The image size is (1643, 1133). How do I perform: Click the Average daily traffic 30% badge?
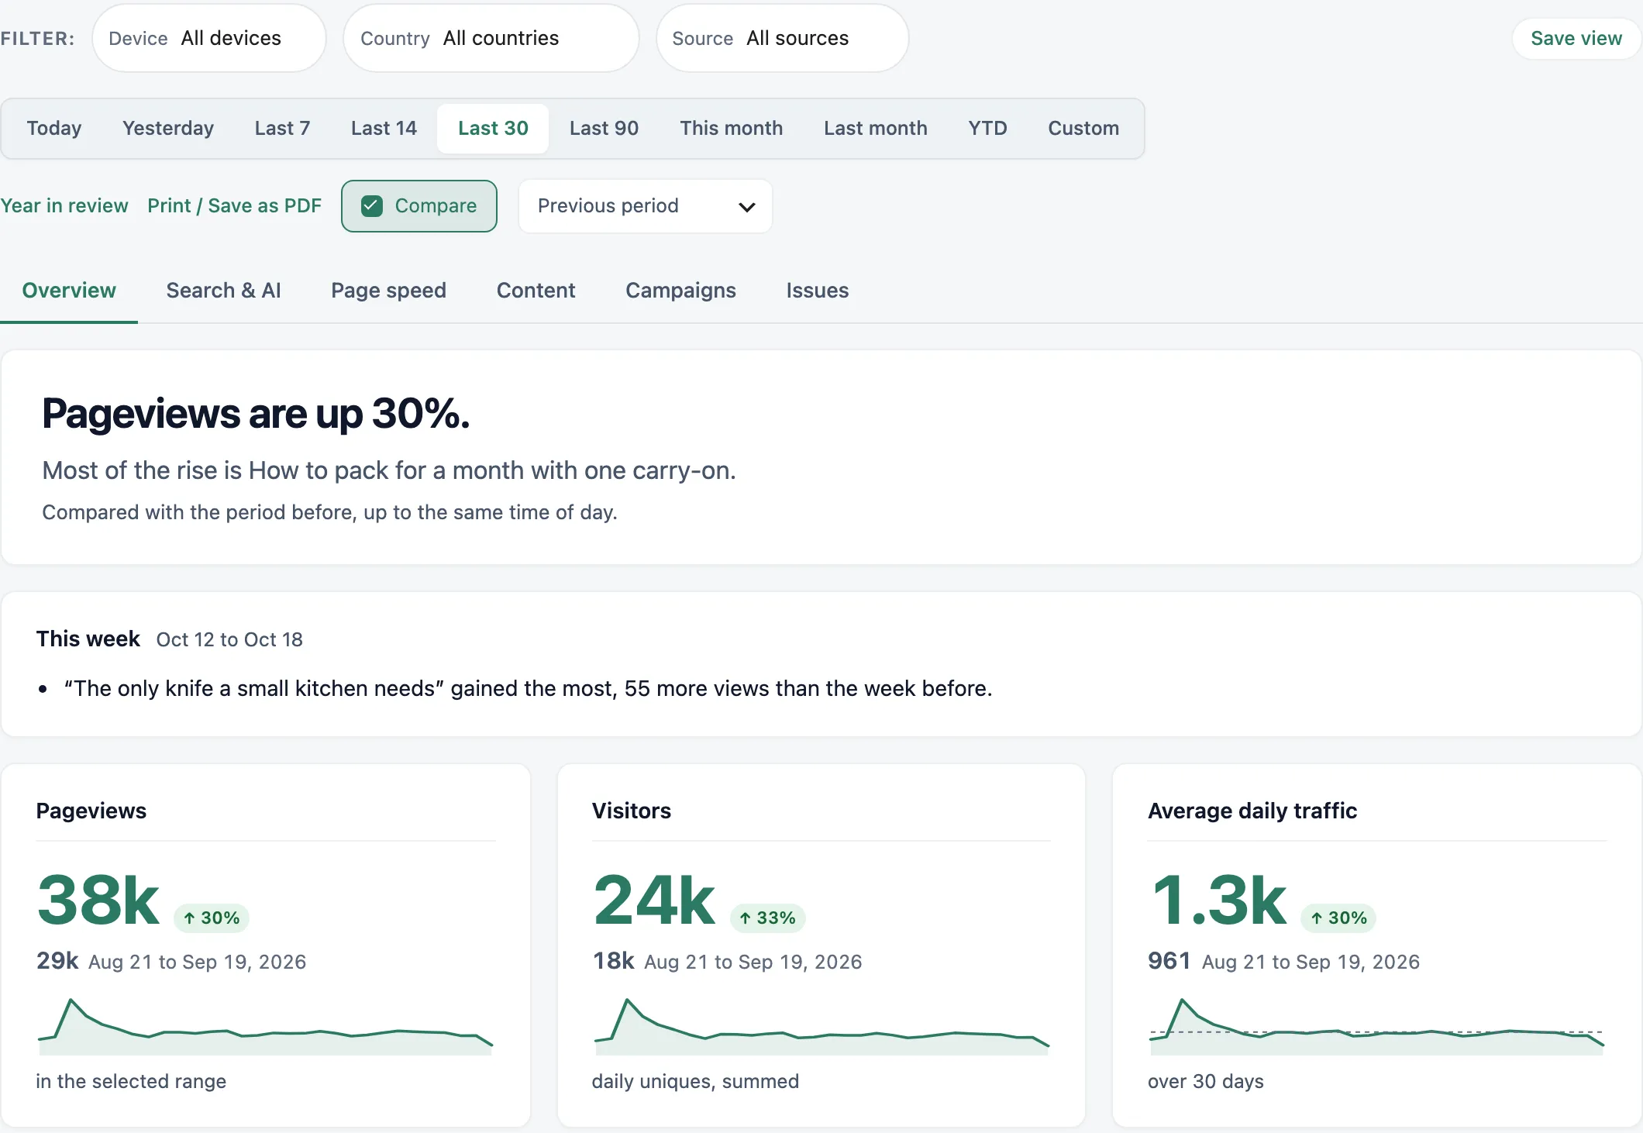click(x=1338, y=918)
